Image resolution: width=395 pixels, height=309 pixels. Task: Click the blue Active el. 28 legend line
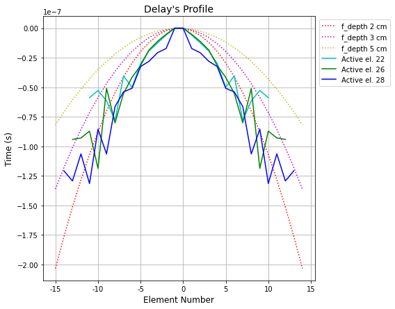(329, 80)
